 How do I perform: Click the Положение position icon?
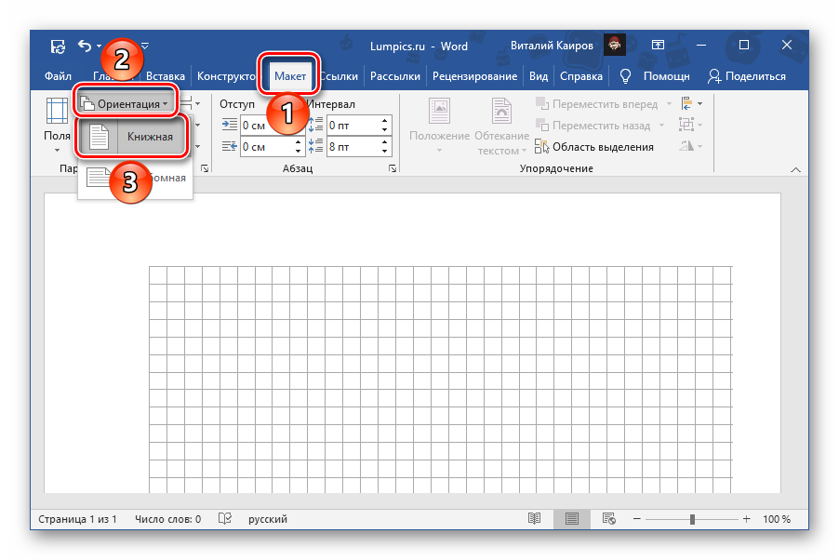pos(439,112)
